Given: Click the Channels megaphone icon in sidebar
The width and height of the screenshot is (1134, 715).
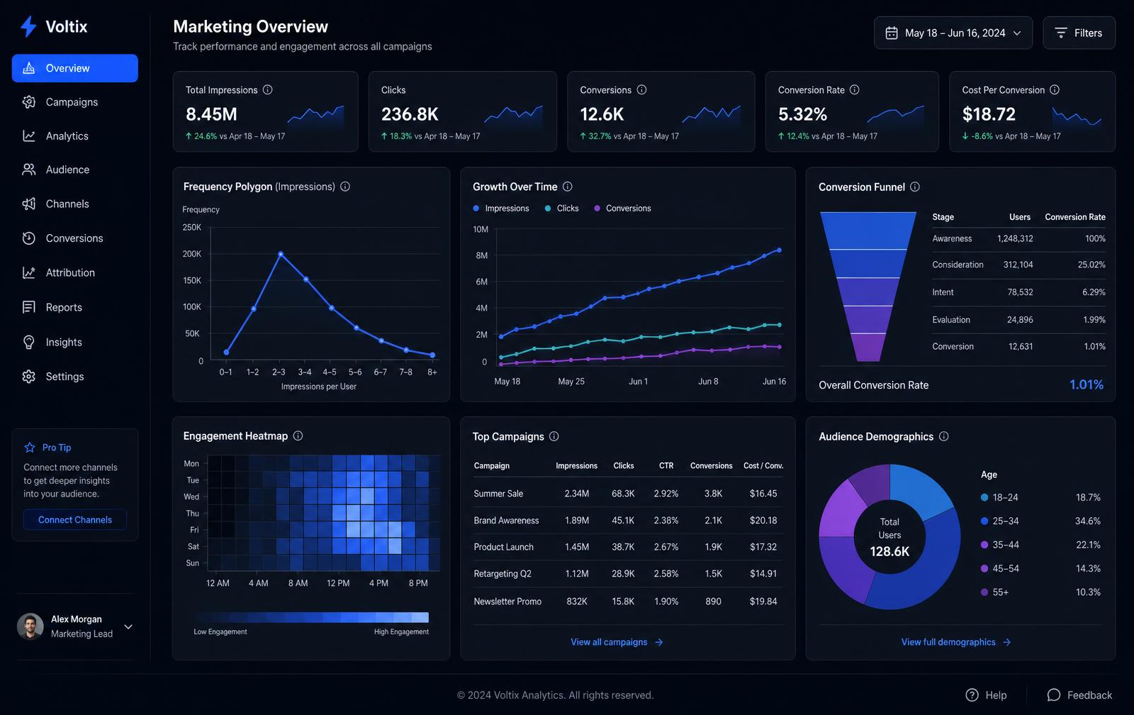Looking at the screenshot, I should coord(28,204).
